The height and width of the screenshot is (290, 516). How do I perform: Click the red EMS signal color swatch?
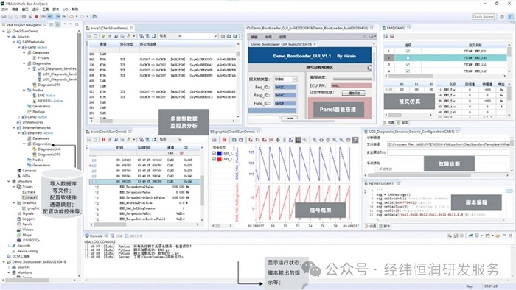(x=219, y=159)
